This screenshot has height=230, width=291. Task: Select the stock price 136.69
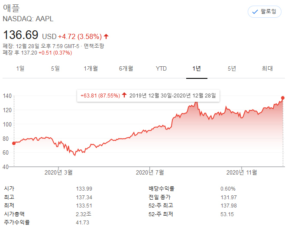[21, 35]
